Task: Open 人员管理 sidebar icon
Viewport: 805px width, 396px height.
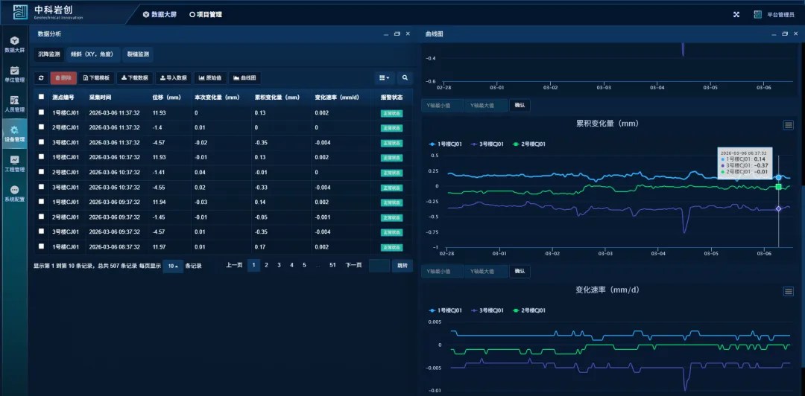Action: click(x=14, y=103)
